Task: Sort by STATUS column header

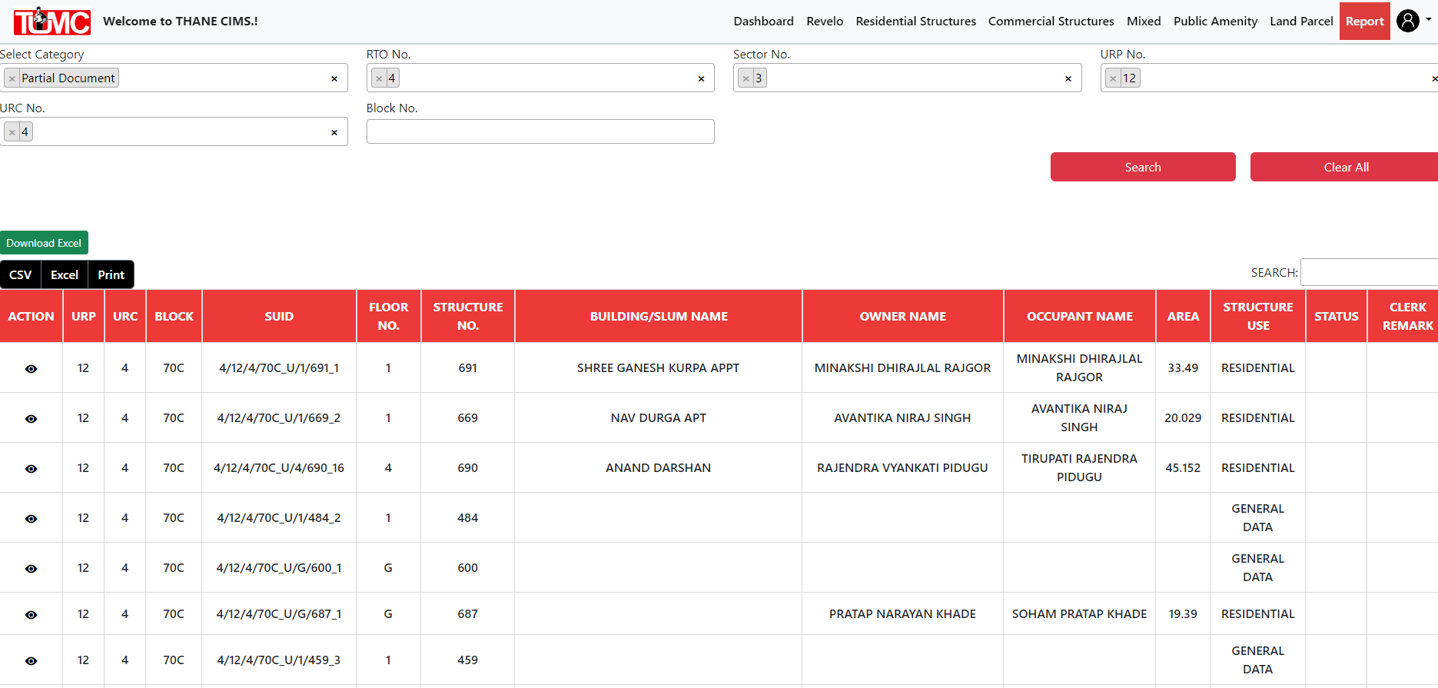Action: pyautogui.click(x=1337, y=316)
